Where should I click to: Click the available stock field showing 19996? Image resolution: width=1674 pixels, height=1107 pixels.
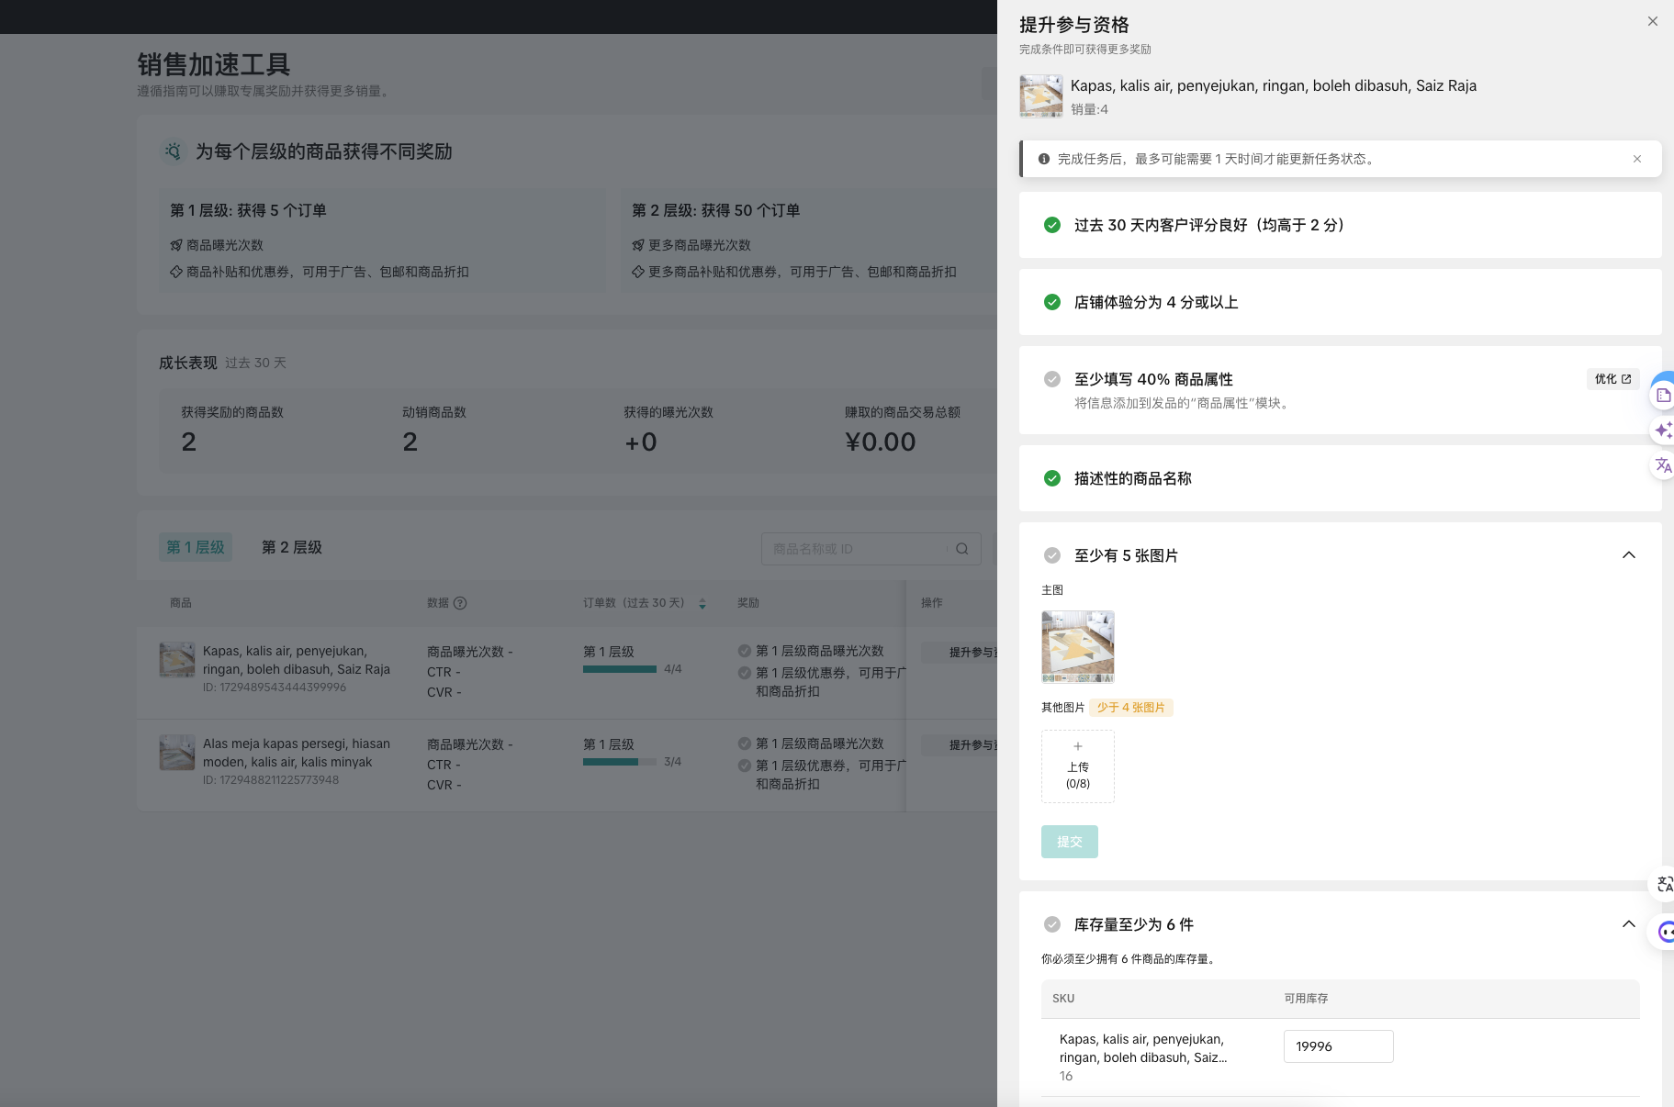pos(1338,1046)
